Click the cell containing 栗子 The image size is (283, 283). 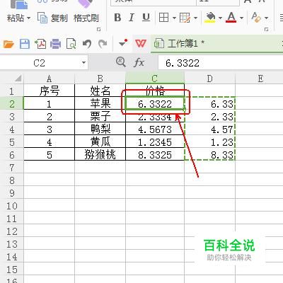(100, 116)
